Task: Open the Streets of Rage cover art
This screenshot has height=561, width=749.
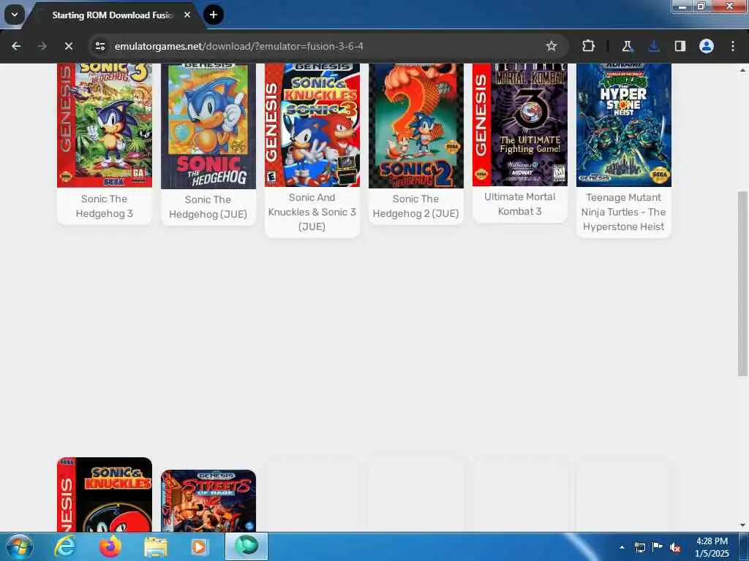Action: (208, 500)
